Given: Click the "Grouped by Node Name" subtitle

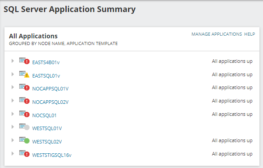Looking at the screenshot, I should pyautogui.click(x=63, y=44).
